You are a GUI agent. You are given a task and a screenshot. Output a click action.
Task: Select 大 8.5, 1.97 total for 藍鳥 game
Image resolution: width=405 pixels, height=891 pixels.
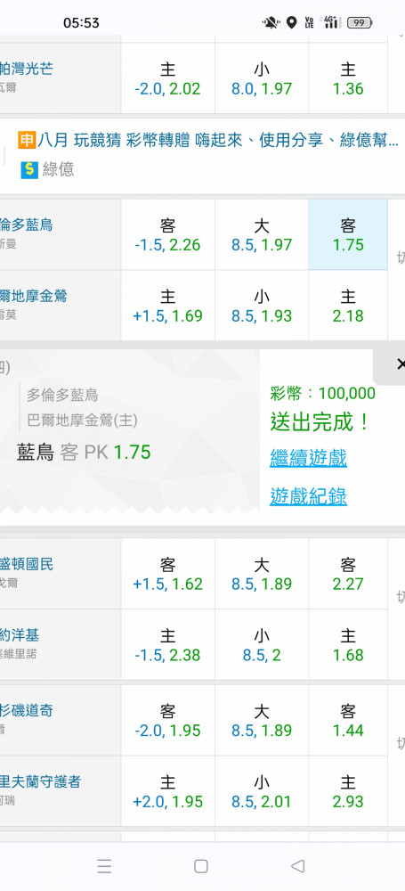(x=262, y=234)
